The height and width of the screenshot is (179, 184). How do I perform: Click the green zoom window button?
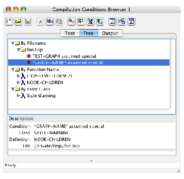pos(24,9)
